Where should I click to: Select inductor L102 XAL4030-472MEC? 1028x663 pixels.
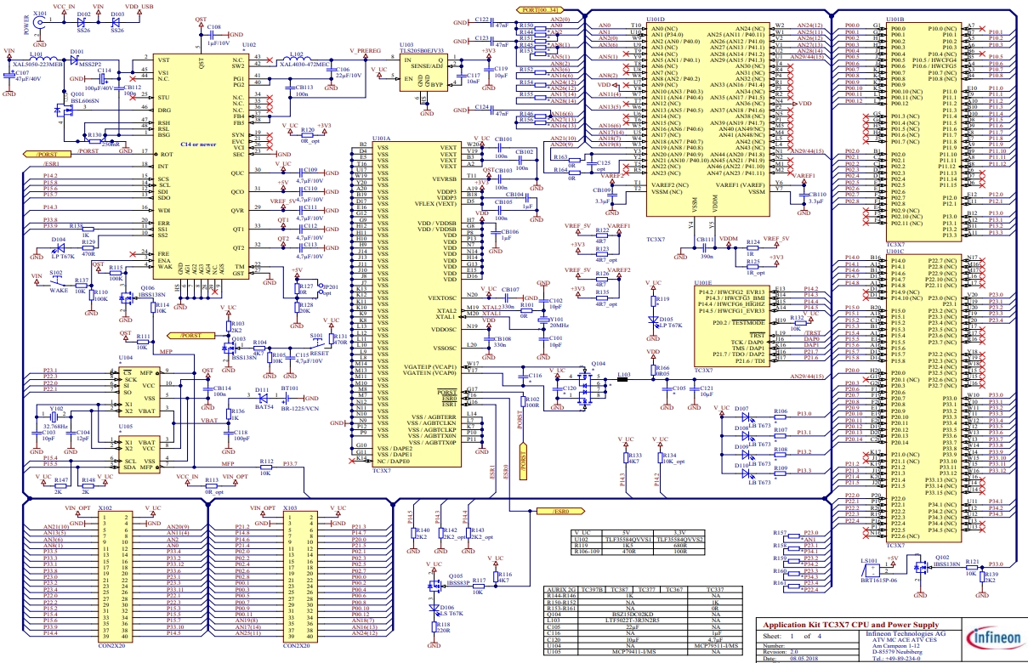[296, 59]
